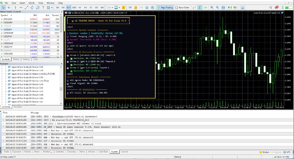
Task: Open the search magnifier icon
Action: click(x=270, y=7)
